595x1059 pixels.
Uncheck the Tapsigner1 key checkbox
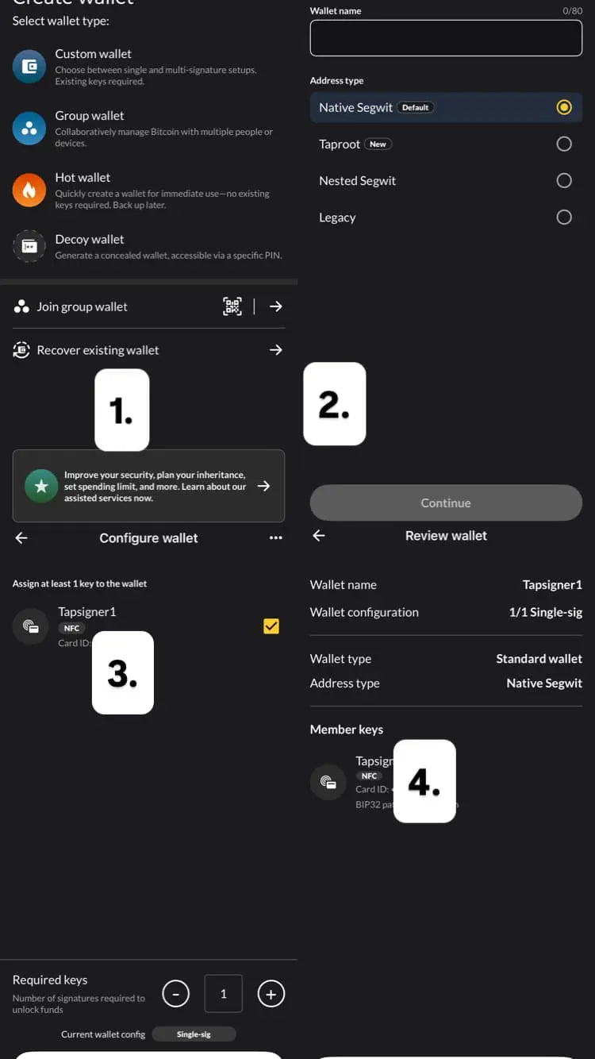tap(271, 626)
